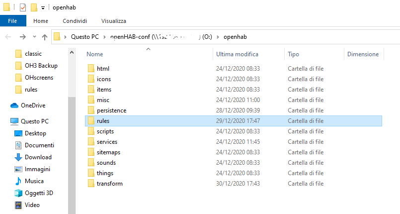Expand the chevron after Questo PC in address bar
The image size is (400, 214).
click(105, 37)
